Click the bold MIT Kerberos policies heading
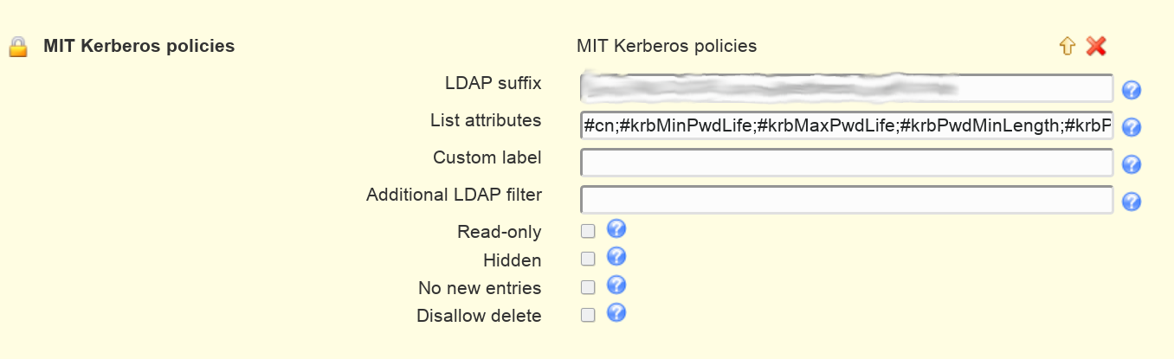Viewport: 1174px width, 359px height. coord(139,46)
